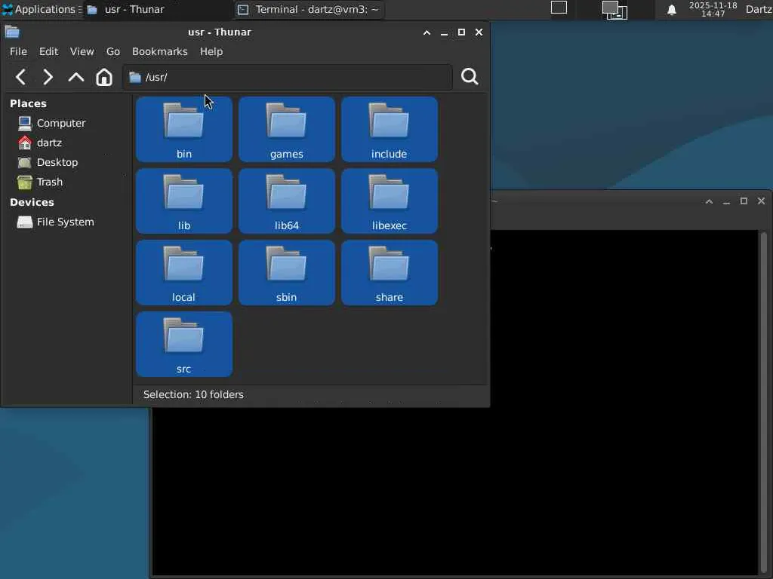Click the magnifier search icon in Thunar
773x579 pixels.
(x=470, y=77)
